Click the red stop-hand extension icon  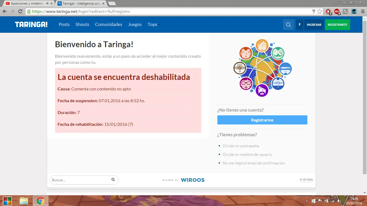328,12
